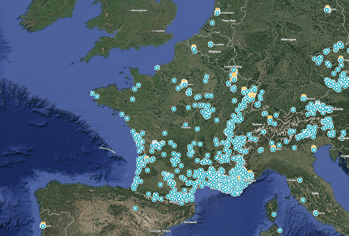Open the bookmark marker beside the Amsterdam label
Screen dimensions: 349x236
tap(218, 13)
